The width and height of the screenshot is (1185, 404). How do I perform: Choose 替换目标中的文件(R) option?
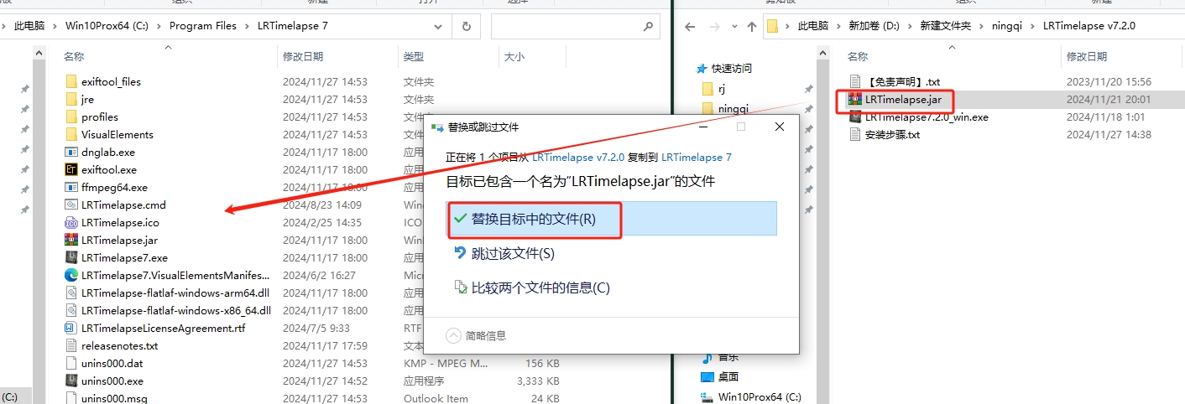[611, 219]
